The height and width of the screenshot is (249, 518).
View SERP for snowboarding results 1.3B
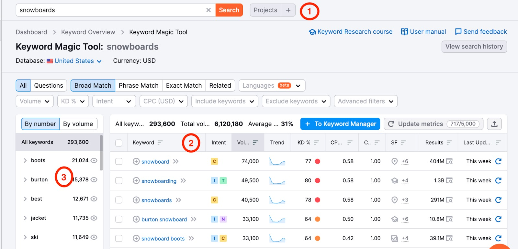pos(449,181)
